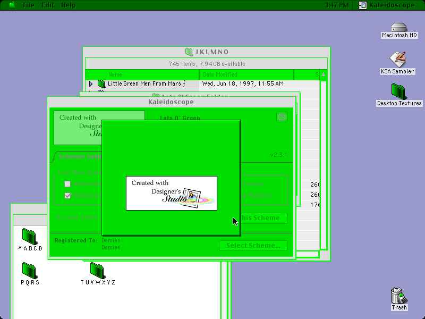The image size is (425, 319).
Task: Click the JKLMNO window title folder icon
Action: click(189, 52)
